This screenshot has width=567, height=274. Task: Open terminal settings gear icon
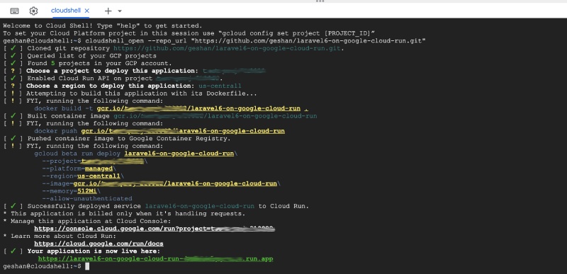pos(33,11)
